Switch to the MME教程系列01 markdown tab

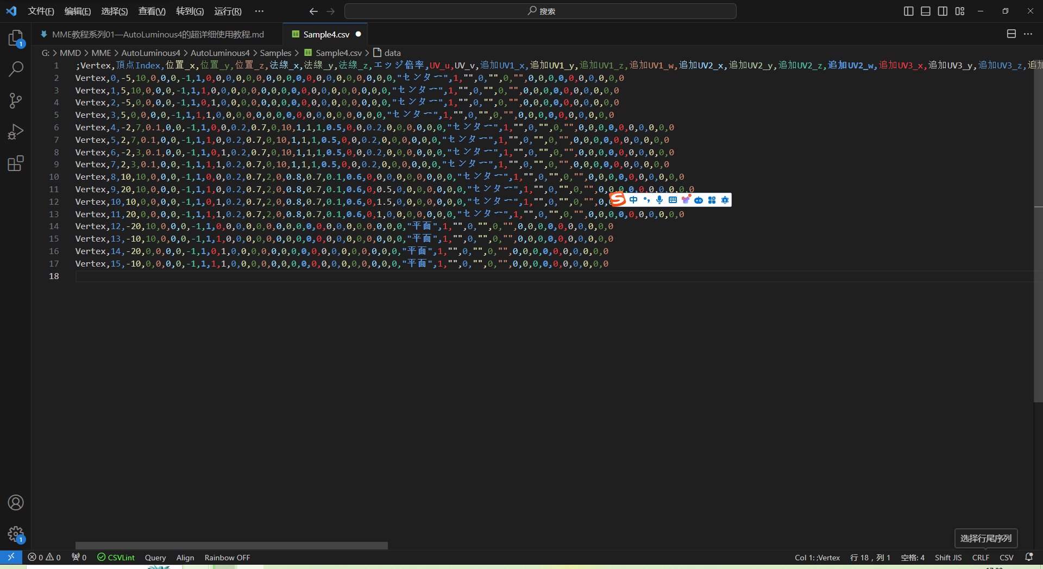point(158,34)
